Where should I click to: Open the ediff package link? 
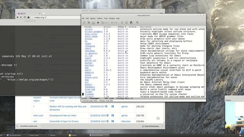coord(88,70)
